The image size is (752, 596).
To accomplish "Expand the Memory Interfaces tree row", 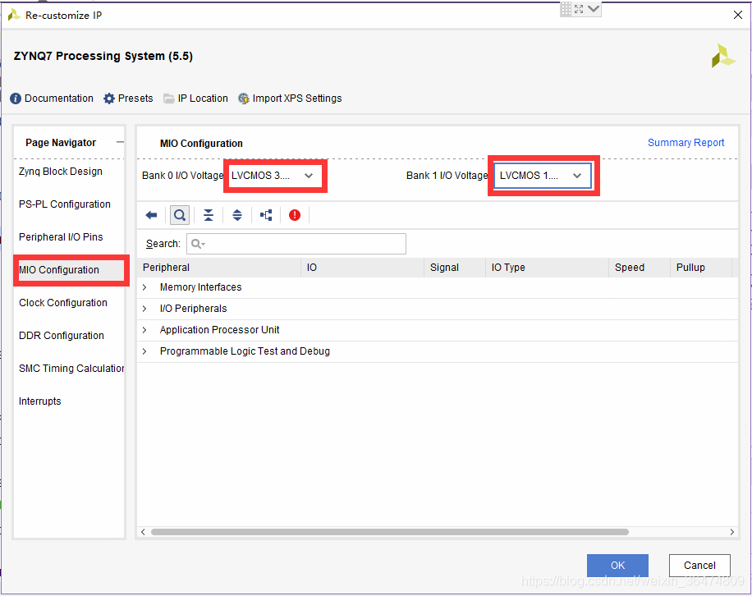I will pos(145,287).
